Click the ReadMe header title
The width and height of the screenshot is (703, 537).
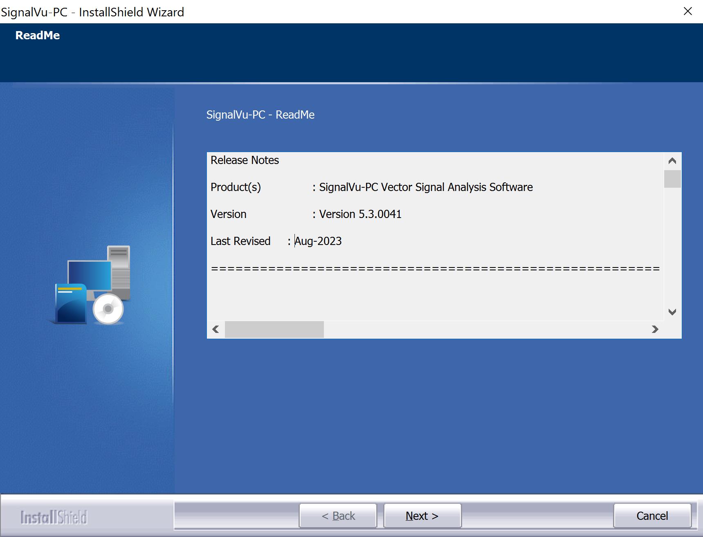(x=38, y=36)
